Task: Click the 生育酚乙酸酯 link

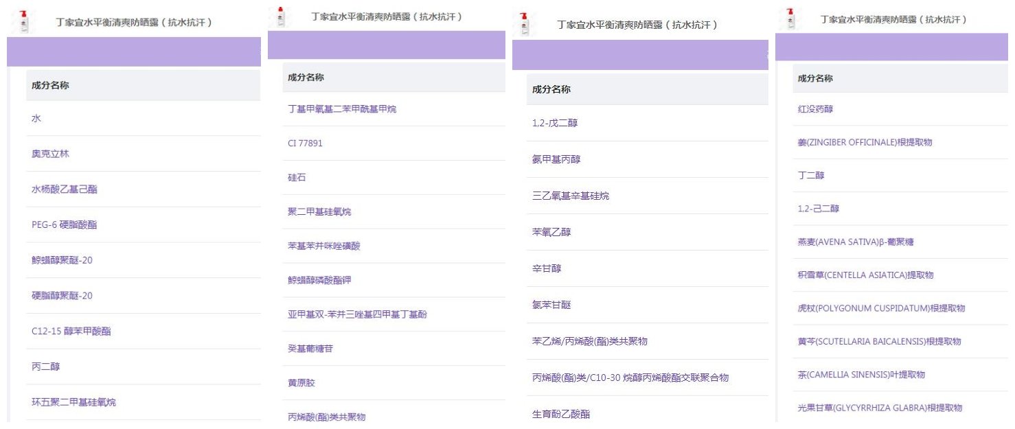Action: click(561, 414)
